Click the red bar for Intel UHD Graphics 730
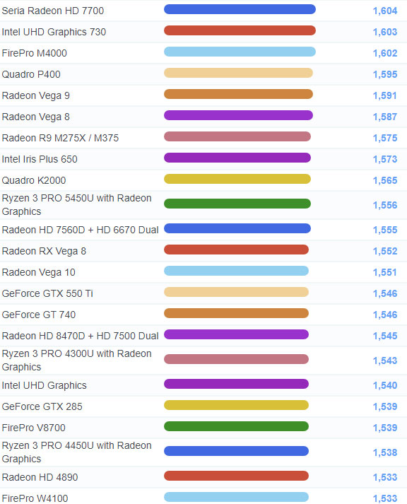407x504 pixels. coord(240,30)
